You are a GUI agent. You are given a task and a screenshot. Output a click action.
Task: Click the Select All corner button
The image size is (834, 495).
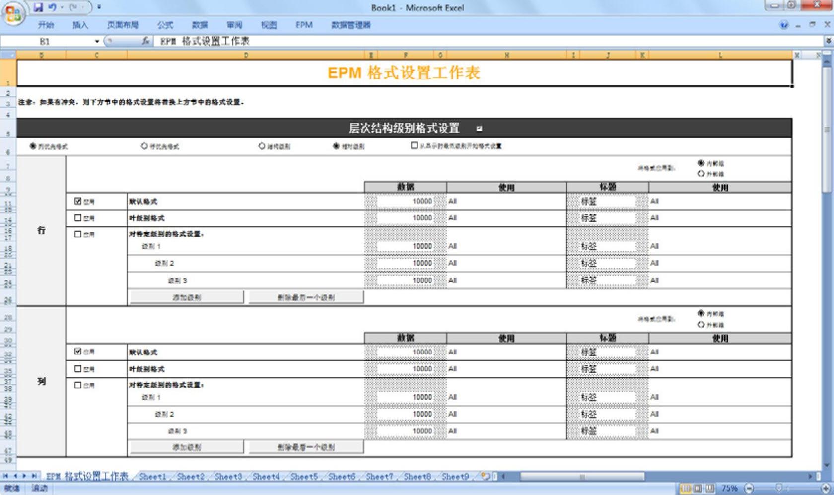(x=8, y=55)
